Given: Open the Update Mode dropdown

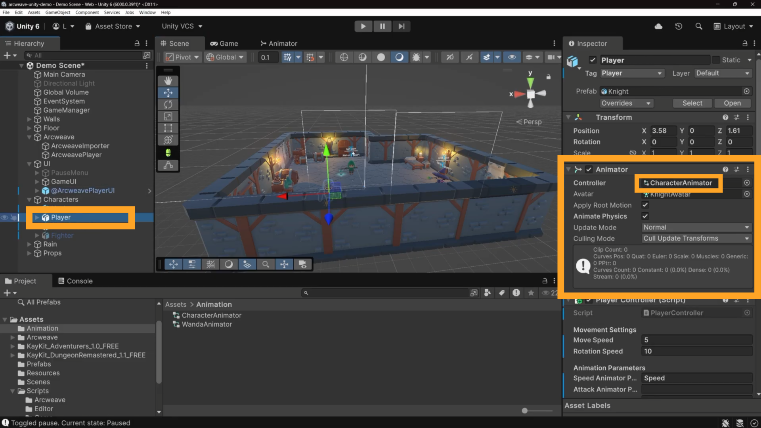Looking at the screenshot, I should pos(697,227).
